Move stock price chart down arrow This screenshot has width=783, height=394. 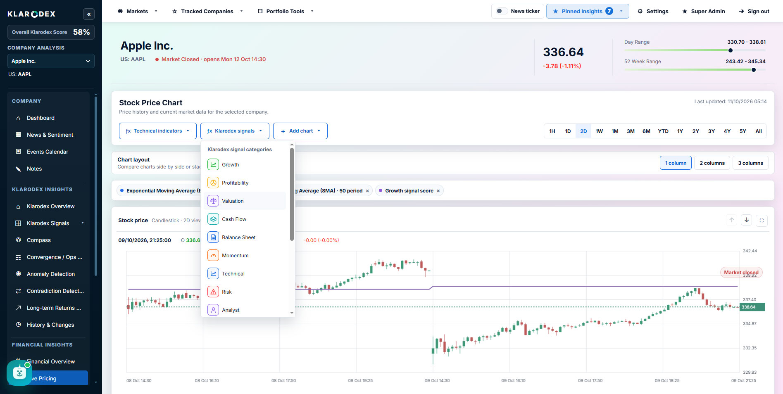[x=747, y=220]
